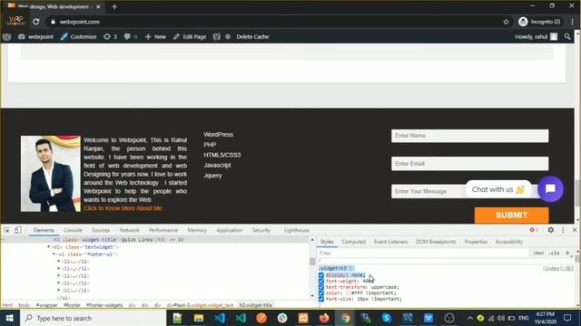Click the Yoast SEO icon in admin bar
581x326 pixels.
[217, 36]
